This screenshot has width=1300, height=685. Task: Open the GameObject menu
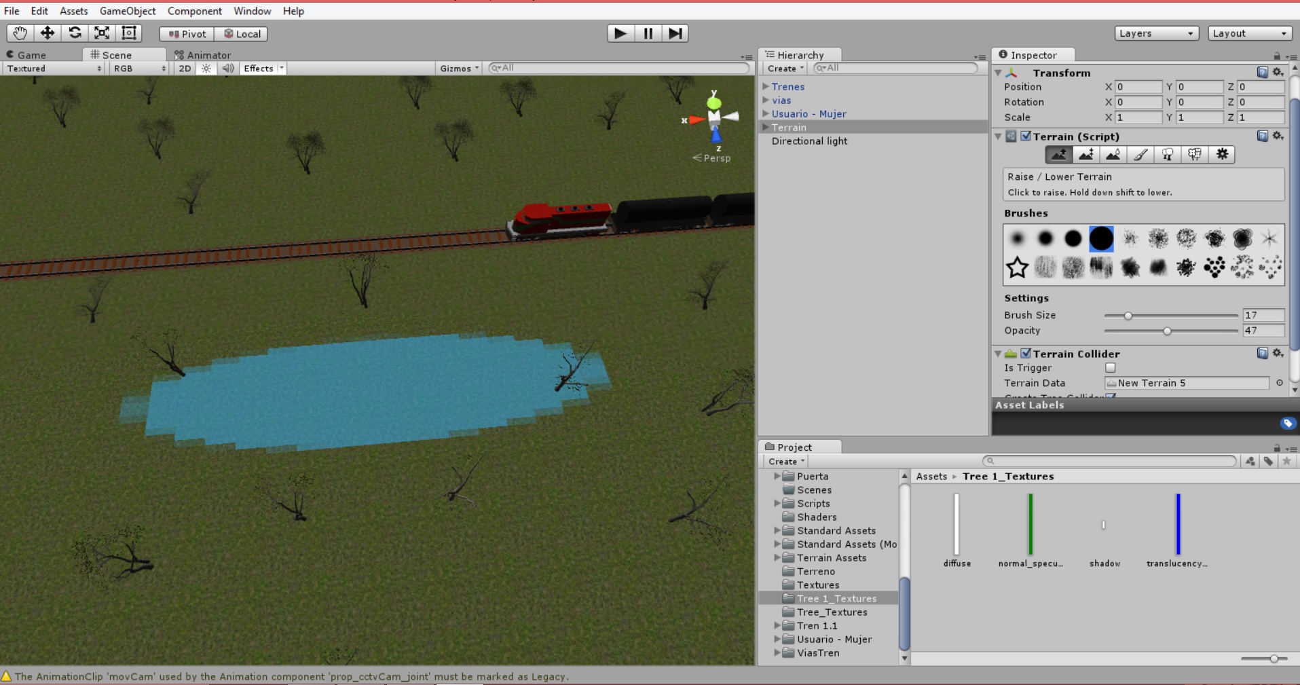click(x=128, y=11)
